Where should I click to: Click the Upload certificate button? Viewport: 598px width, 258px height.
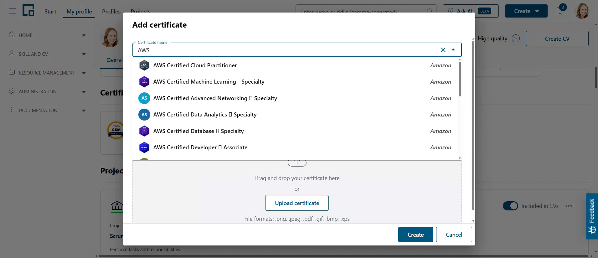297,203
